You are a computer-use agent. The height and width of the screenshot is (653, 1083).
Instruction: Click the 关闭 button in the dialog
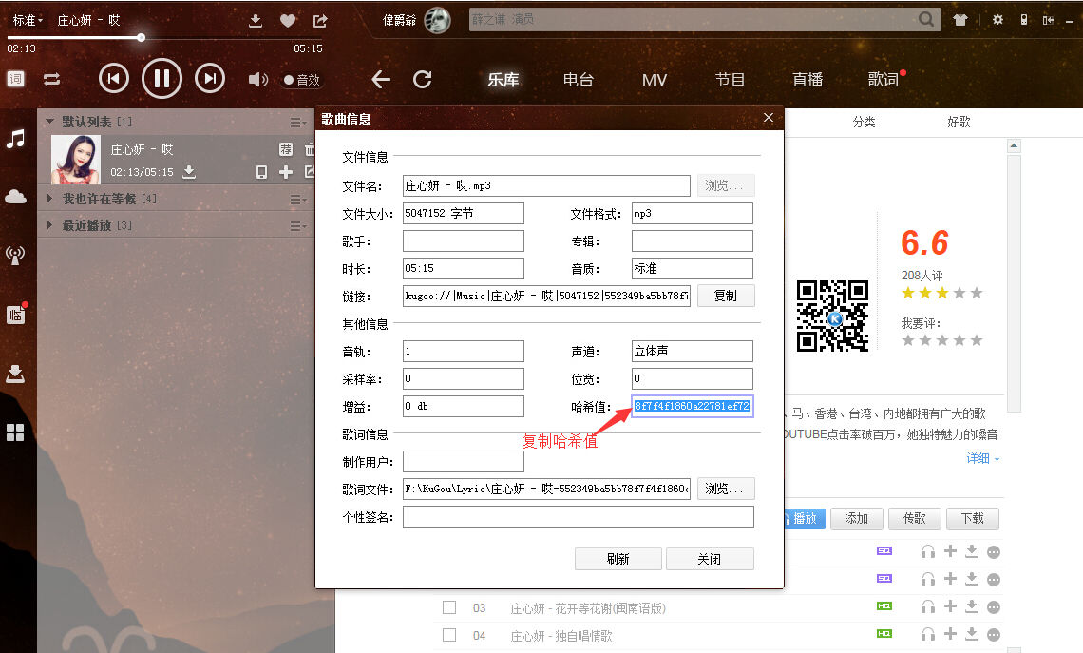click(710, 558)
